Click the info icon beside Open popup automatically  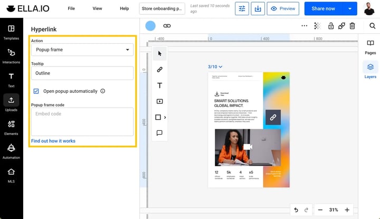tap(103, 91)
